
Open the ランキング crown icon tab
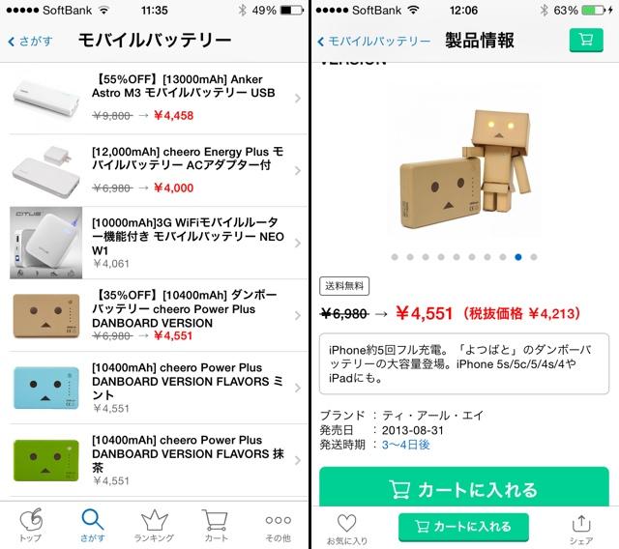pyautogui.click(x=155, y=526)
